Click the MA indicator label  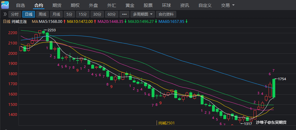click(35, 22)
